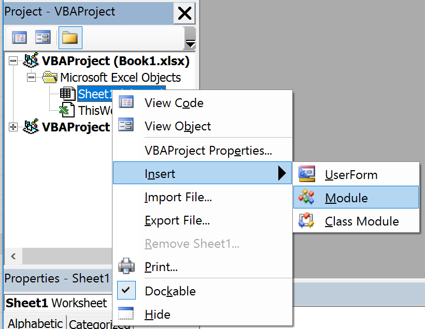Toggle Folders view in the project toolbar
The height and width of the screenshot is (329, 425).
click(x=69, y=38)
